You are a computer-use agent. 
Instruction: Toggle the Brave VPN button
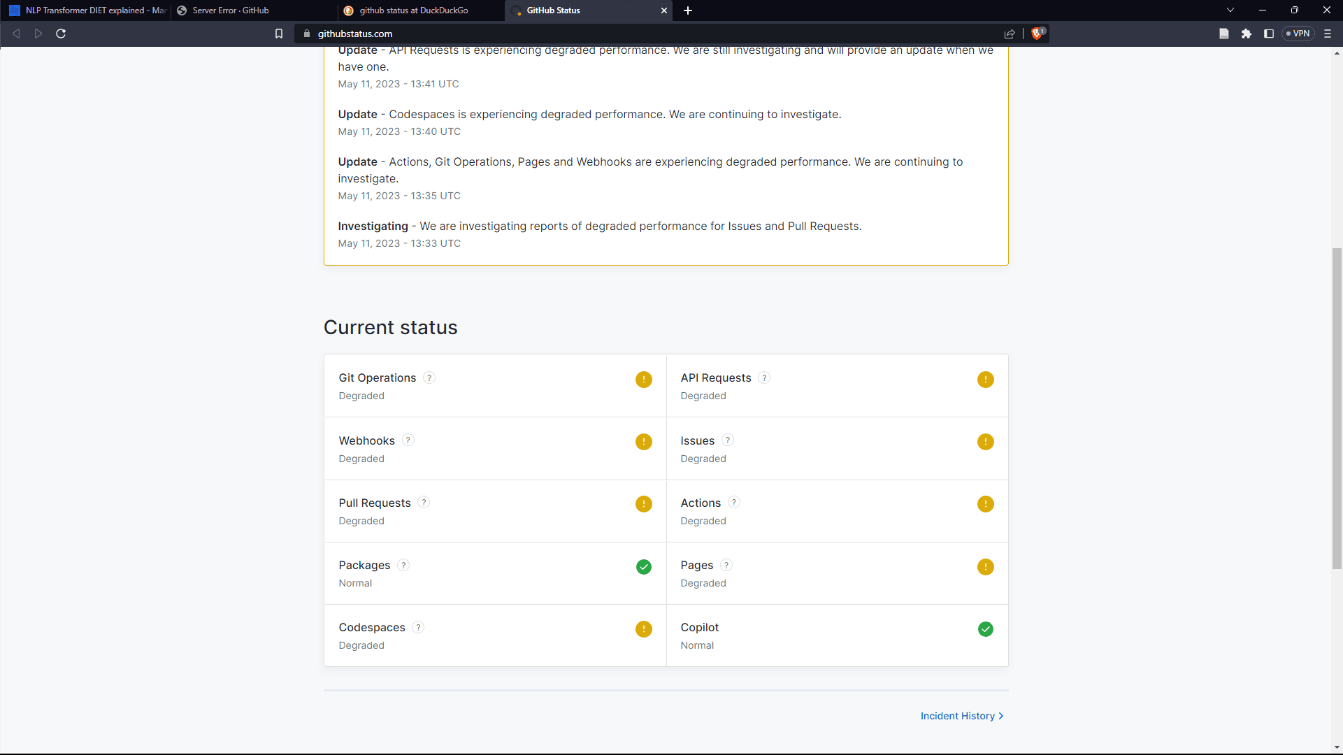(x=1298, y=34)
